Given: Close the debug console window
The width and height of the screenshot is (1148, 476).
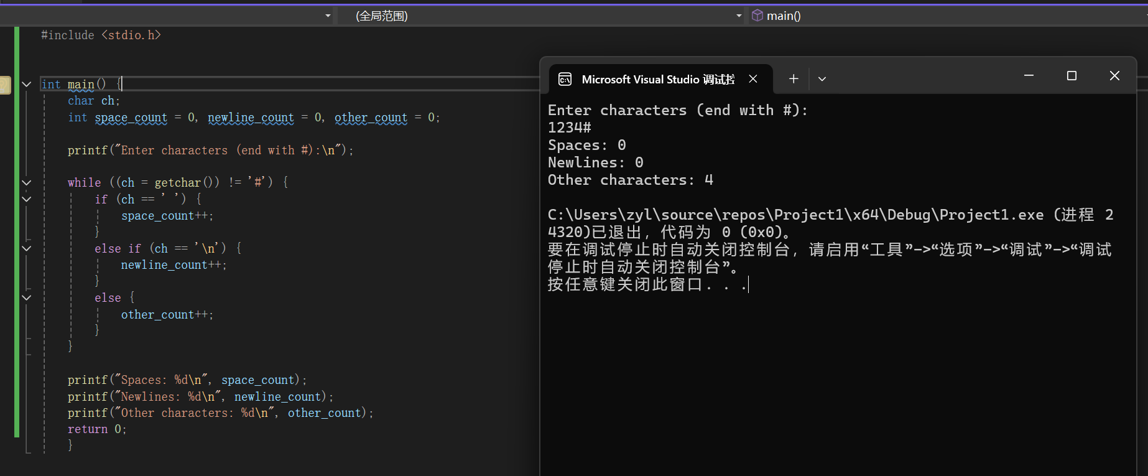Looking at the screenshot, I should click(1114, 75).
